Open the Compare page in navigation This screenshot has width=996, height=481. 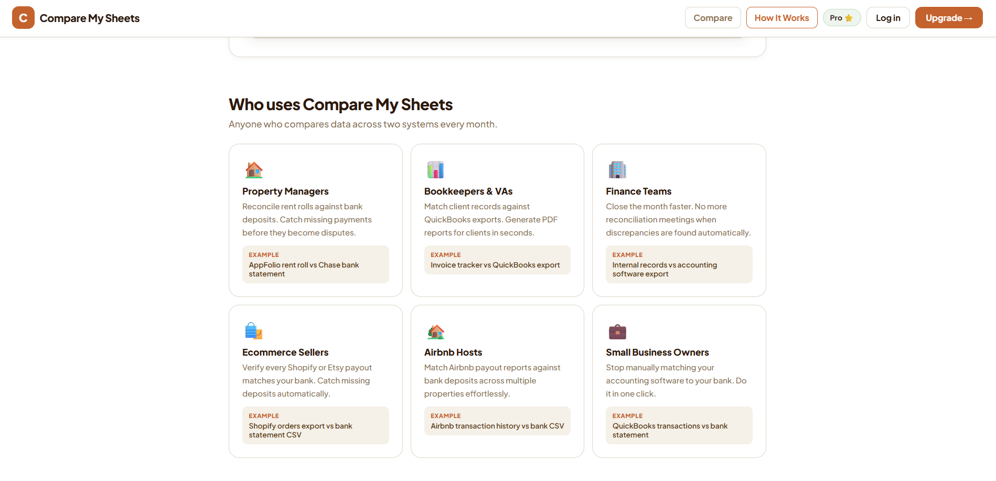coord(713,18)
